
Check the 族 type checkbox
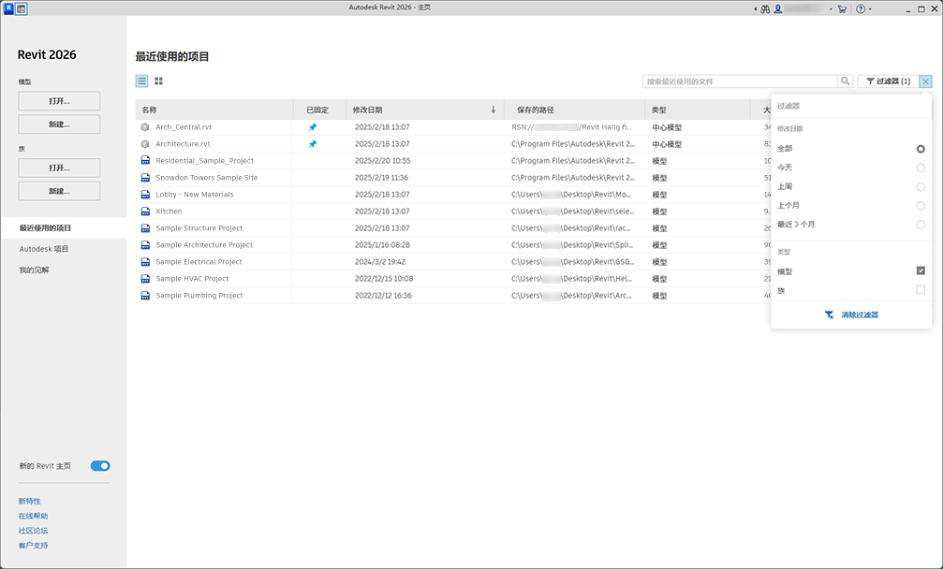(921, 290)
